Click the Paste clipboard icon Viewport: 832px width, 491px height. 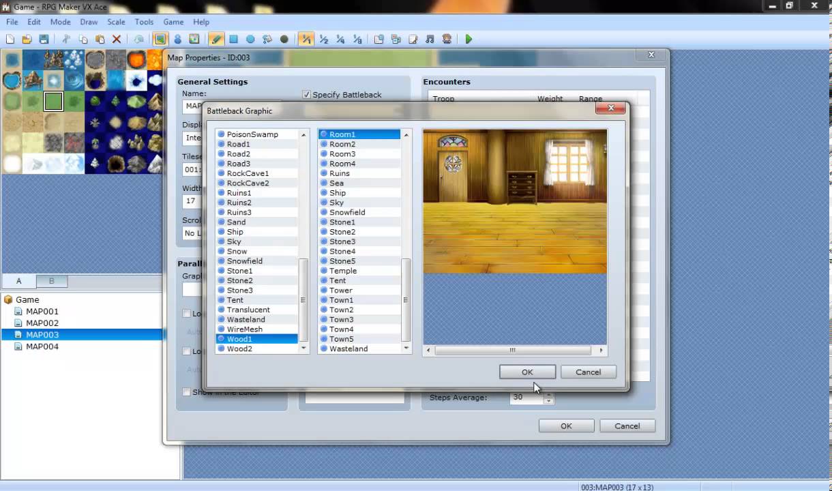100,40
